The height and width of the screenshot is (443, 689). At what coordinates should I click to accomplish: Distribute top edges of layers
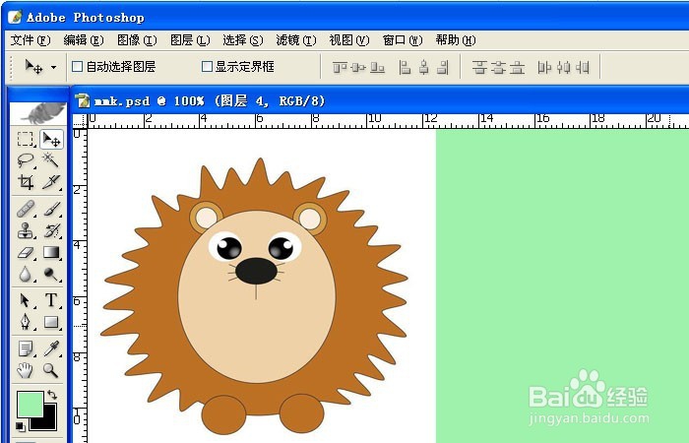pos(480,67)
